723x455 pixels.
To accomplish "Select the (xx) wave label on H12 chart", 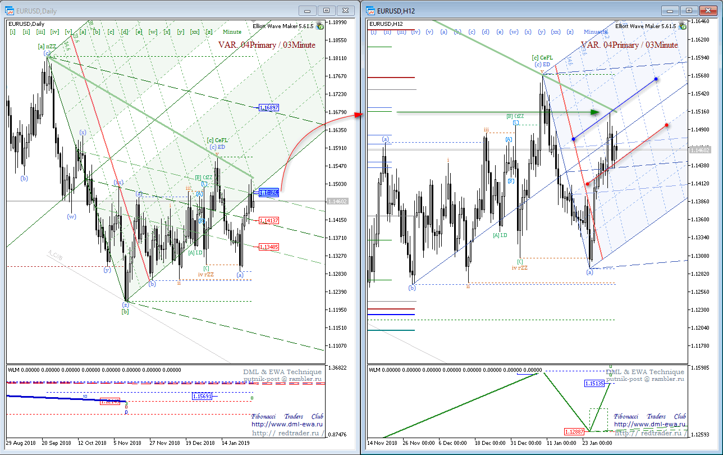I will click(556, 32).
